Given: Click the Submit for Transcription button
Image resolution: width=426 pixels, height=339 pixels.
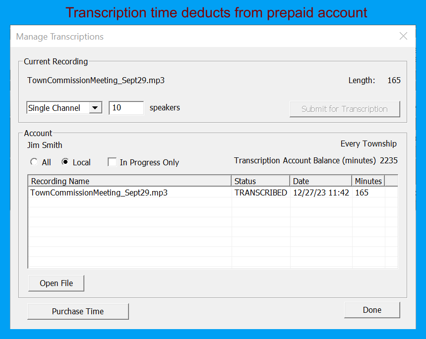Looking at the screenshot, I should 345,109.
